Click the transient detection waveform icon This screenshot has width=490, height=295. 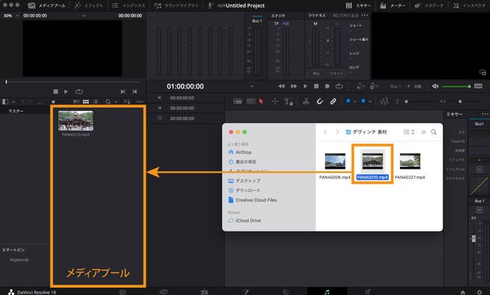[384, 101]
